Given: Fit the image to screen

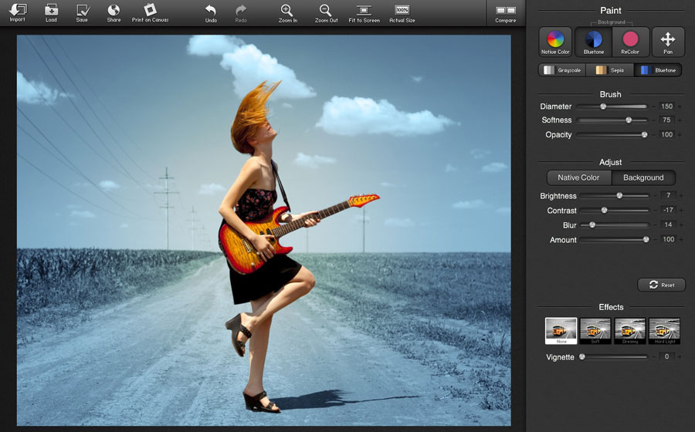Looking at the screenshot, I should point(364,11).
